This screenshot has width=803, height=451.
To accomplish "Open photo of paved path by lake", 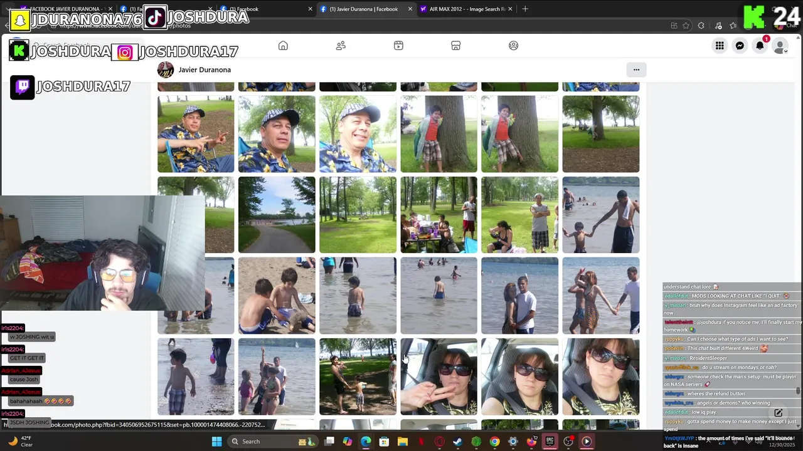I will [x=277, y=215].
